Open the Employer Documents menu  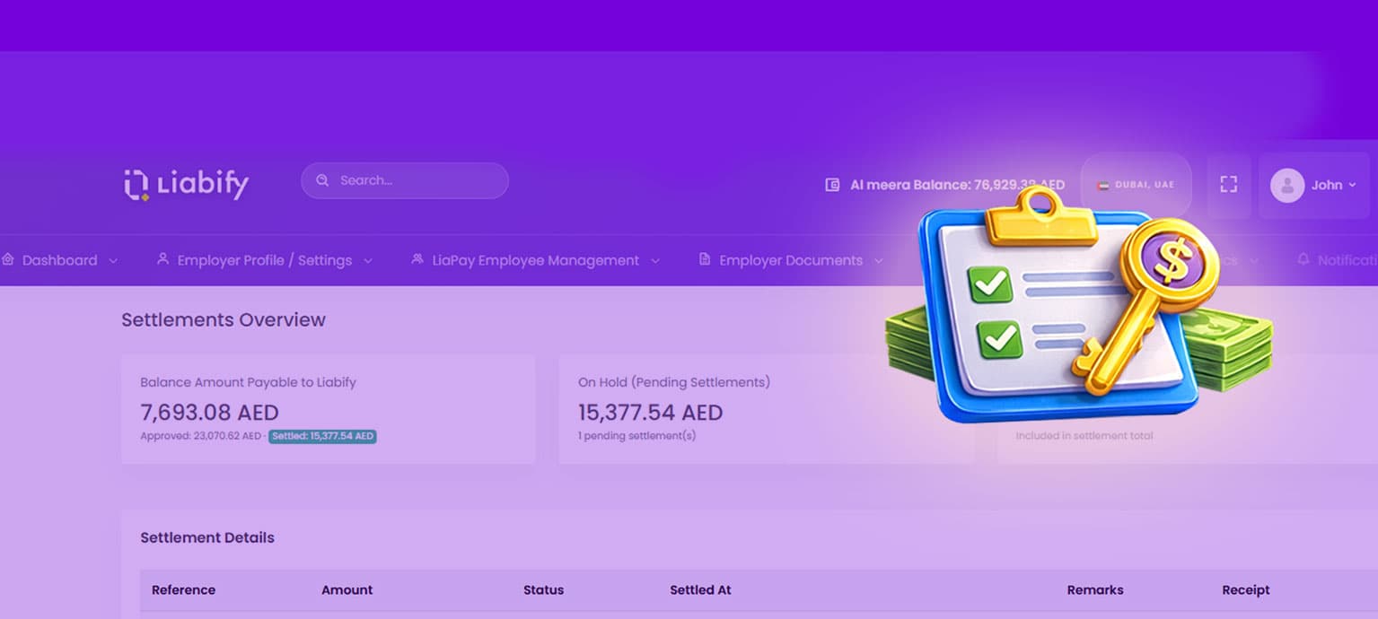[790, 260]
